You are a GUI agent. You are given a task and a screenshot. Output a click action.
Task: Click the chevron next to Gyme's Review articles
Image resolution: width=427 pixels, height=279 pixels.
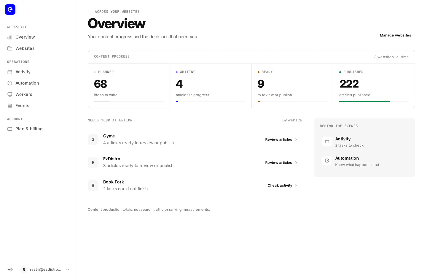296,139
